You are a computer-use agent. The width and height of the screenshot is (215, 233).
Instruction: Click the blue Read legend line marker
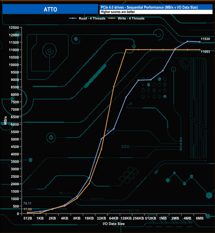[73, 19]
